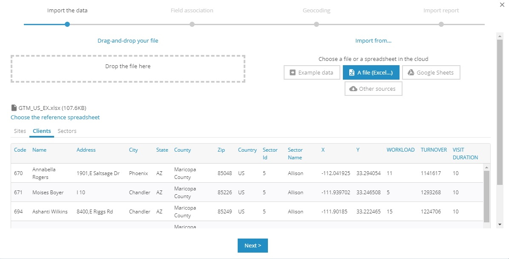This screenshot has height=259, width=509.
Task: Click the Next > button
Action: pos(253,245)
